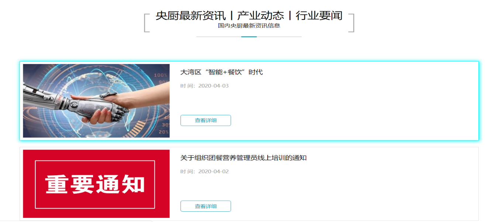498x222 pixels.
Task: Click the 国内央厨最新资讯信息 subtitle text
Action: click(x=249, y=26)
